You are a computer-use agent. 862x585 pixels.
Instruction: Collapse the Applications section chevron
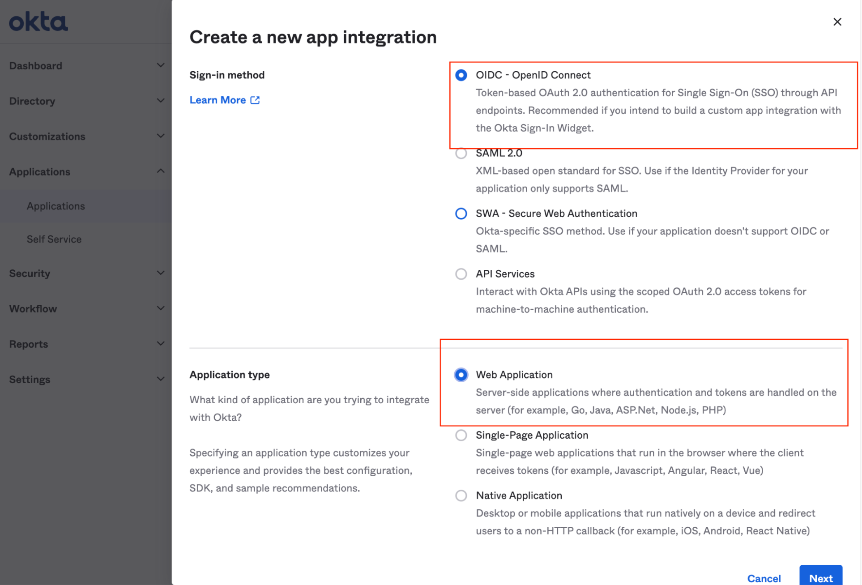[x=161, y=171]
